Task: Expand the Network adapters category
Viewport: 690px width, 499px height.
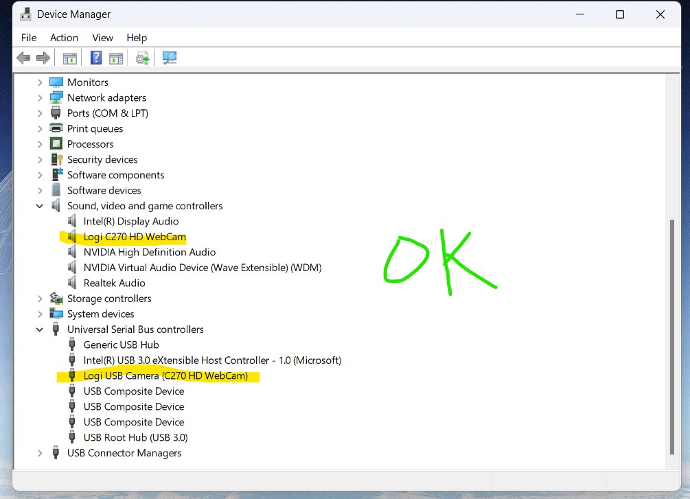Action: [x=40, y=97]
